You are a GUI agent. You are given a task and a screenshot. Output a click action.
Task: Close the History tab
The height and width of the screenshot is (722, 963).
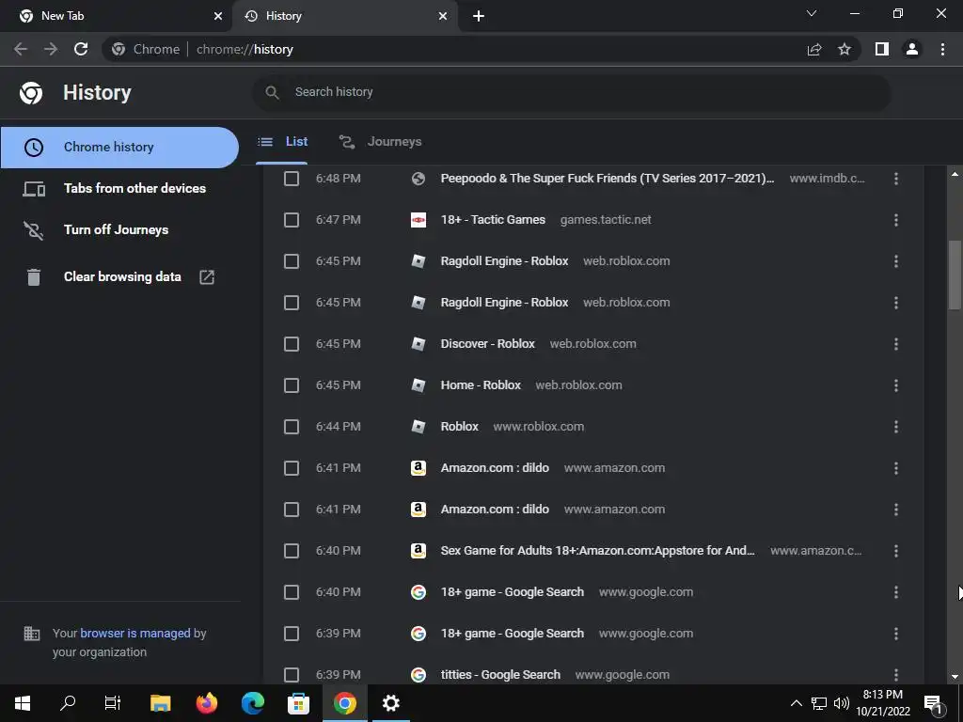click(443, 16)
